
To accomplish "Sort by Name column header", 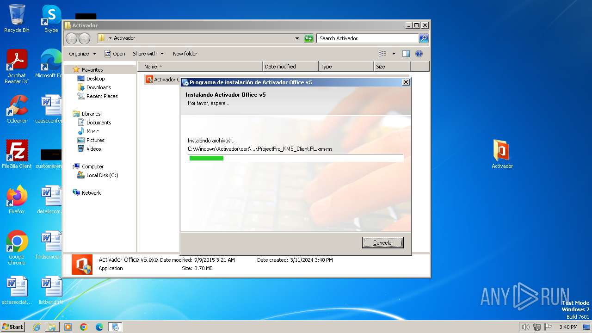I will pos(200,67).
